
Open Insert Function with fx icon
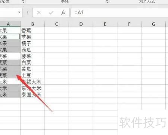tap(63, 12)
